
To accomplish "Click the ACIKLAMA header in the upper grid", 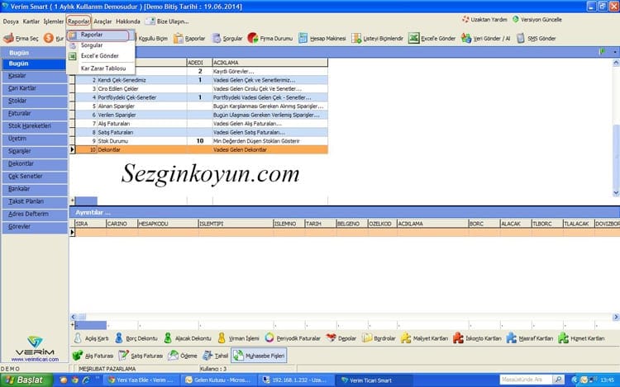I will (269, 63).
